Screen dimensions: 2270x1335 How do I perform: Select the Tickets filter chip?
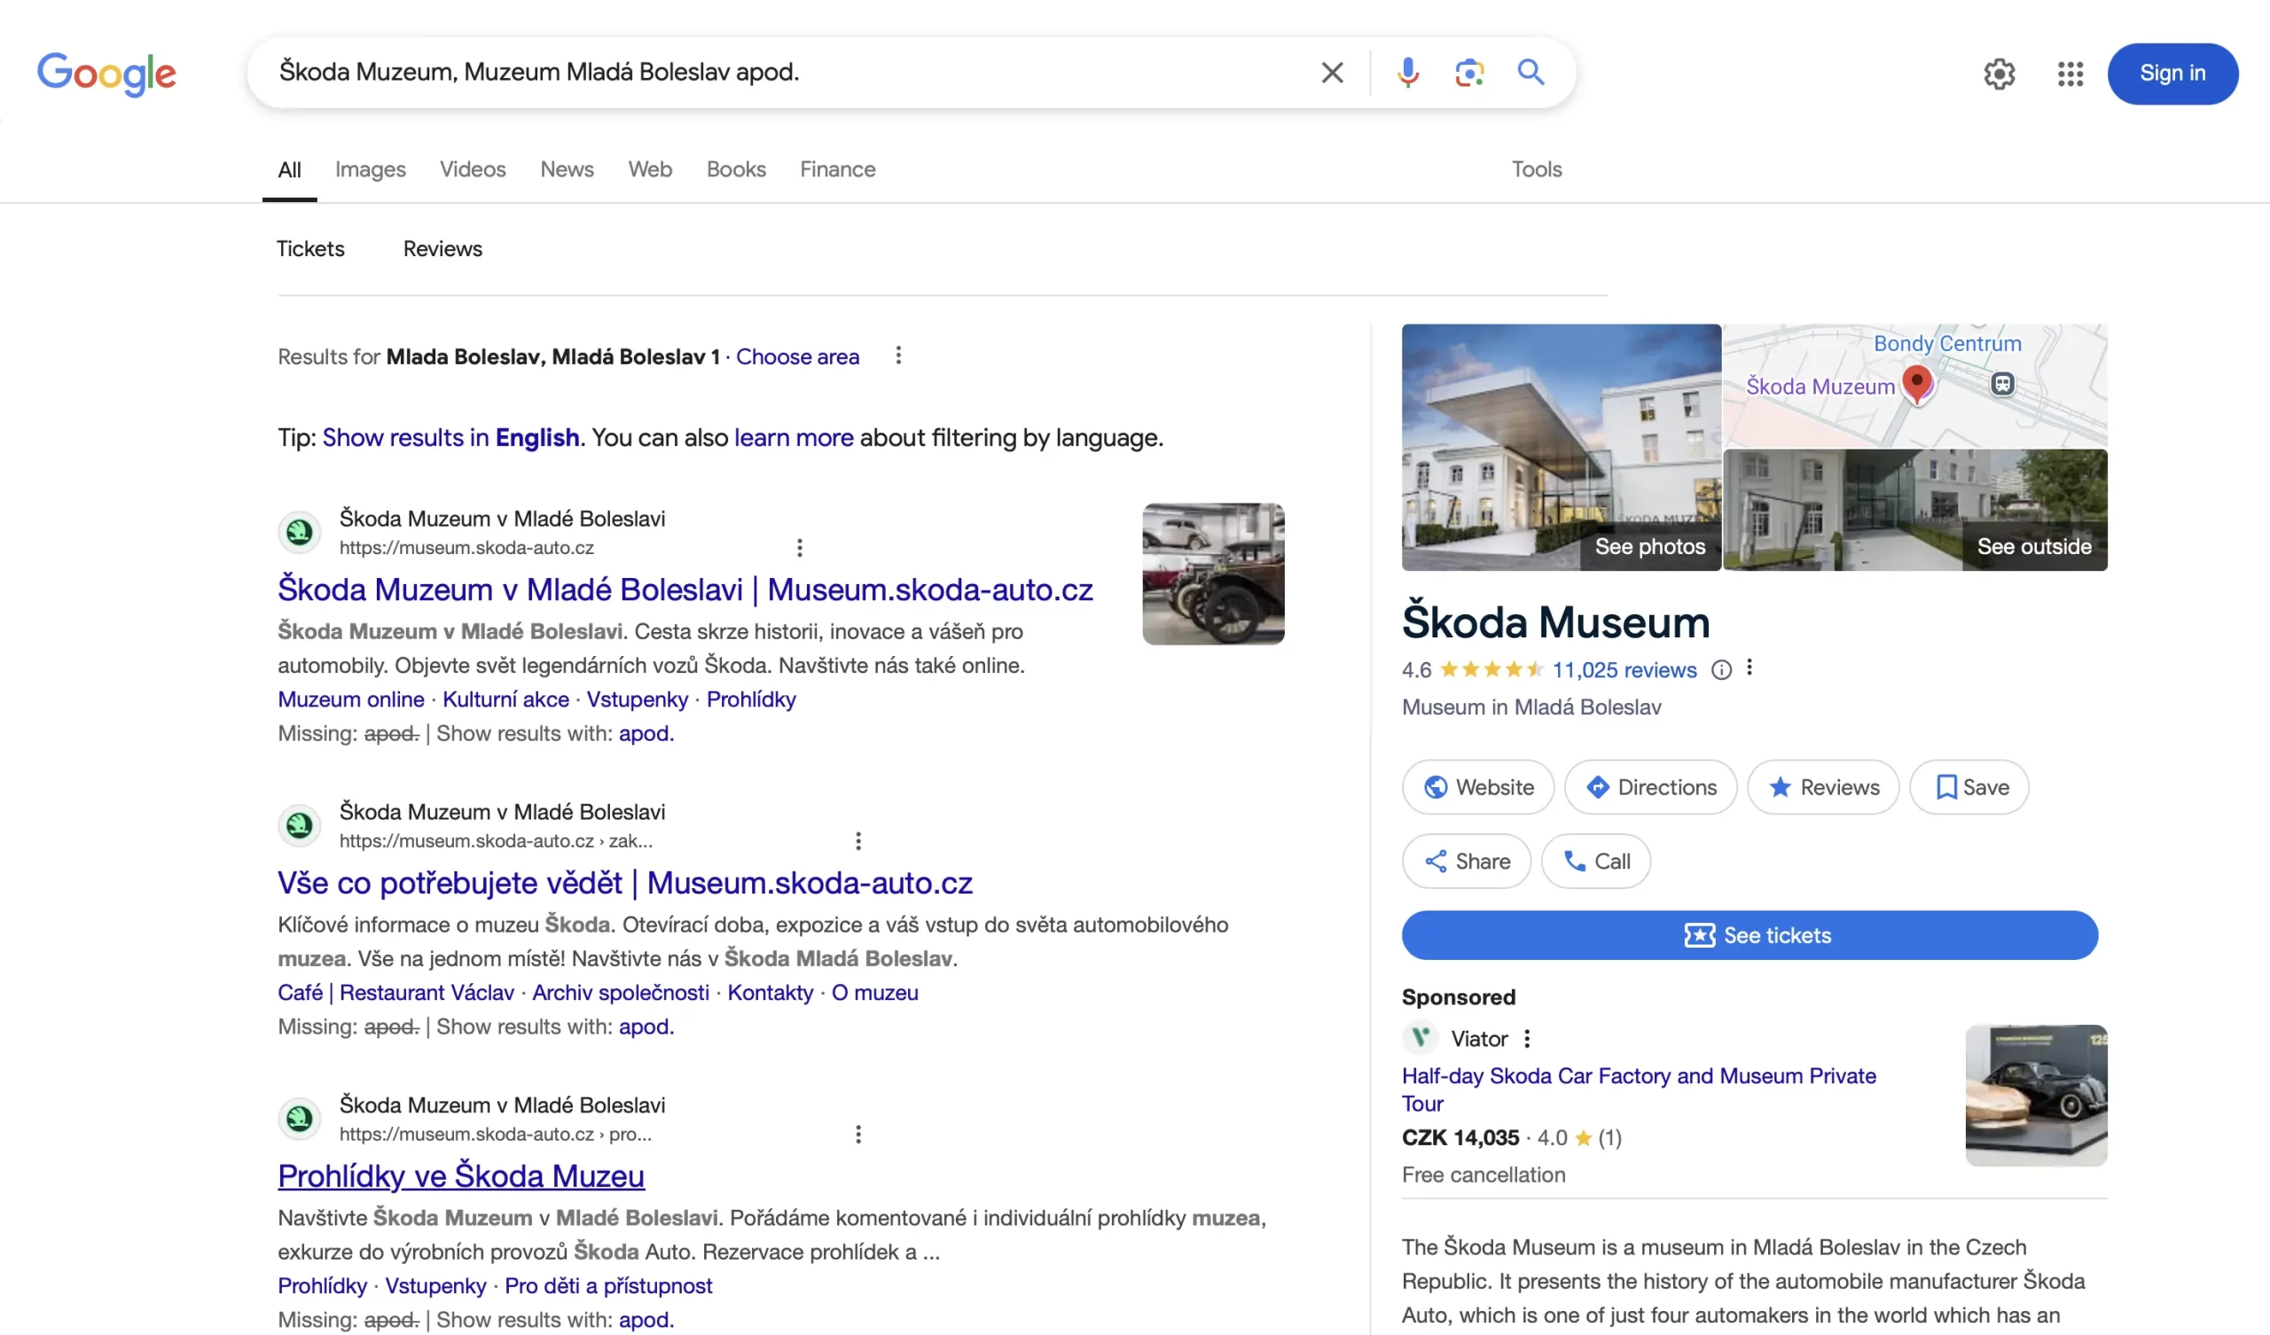click(x=309, y=248)
